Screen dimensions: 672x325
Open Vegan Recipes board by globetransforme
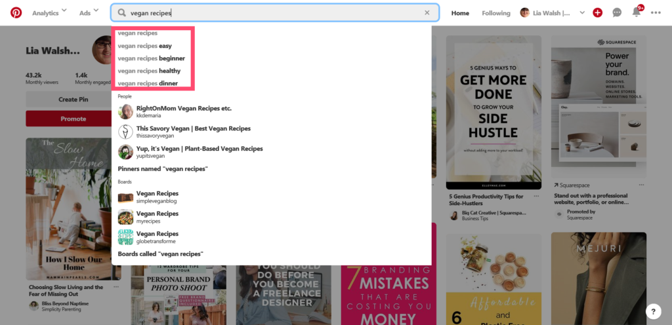(x=157, y=237)
